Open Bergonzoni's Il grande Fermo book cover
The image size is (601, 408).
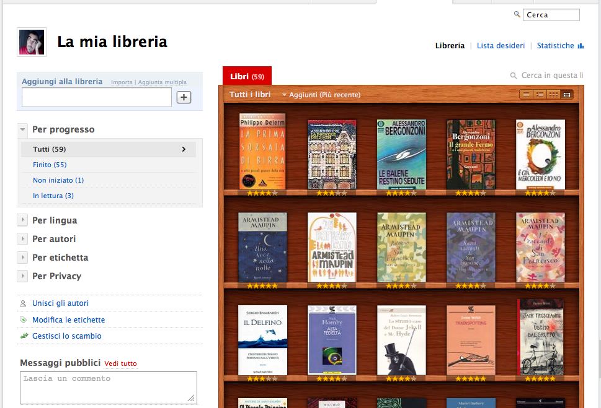click(x=471, y=154)
